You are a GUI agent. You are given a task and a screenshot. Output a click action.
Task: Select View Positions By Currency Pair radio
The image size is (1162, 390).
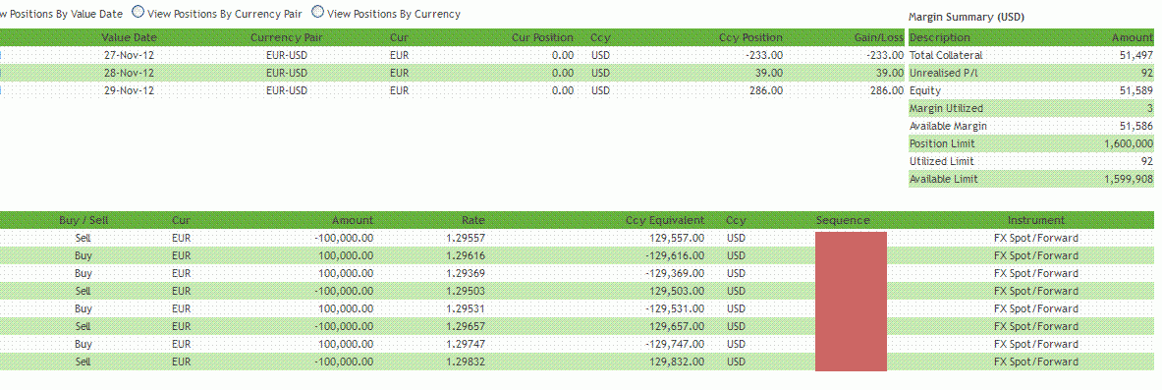(x=138, y=13)
